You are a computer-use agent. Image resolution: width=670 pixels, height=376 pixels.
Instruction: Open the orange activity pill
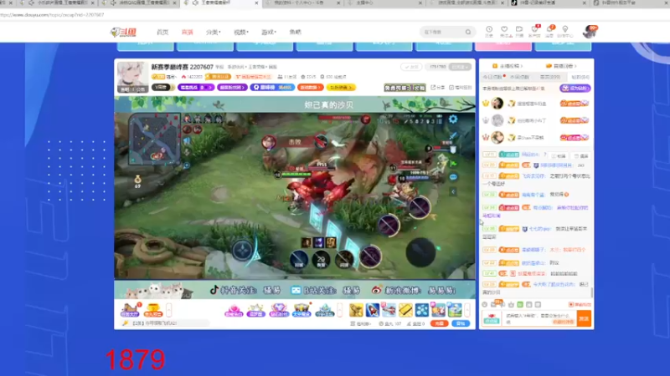pos(311,88)
